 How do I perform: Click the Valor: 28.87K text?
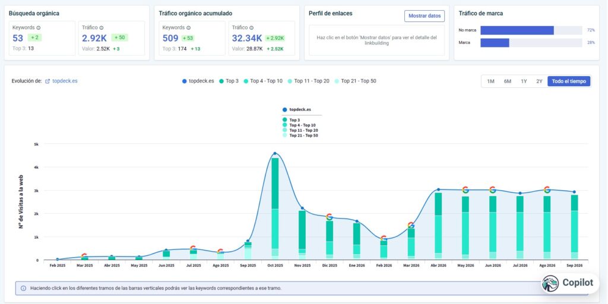pos(248,49)
